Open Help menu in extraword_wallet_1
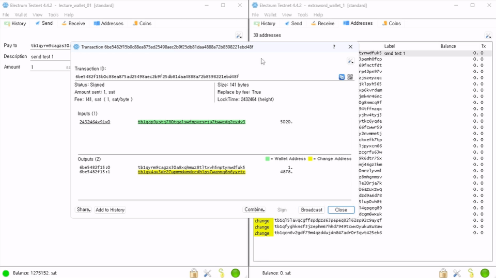Screen dimensions: 496x278 (x=318, y=15)
